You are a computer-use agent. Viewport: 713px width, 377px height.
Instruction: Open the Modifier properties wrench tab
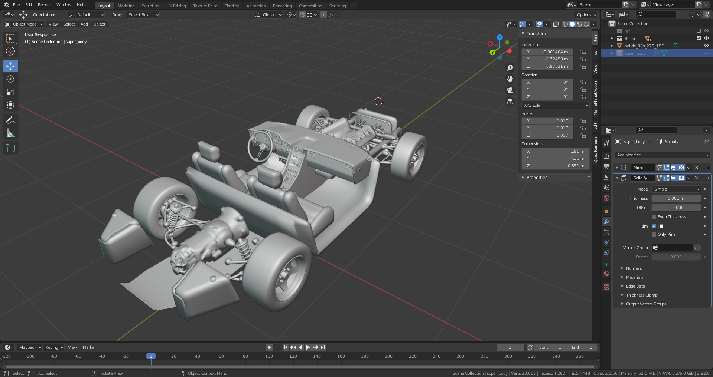[x=606, y=222]
